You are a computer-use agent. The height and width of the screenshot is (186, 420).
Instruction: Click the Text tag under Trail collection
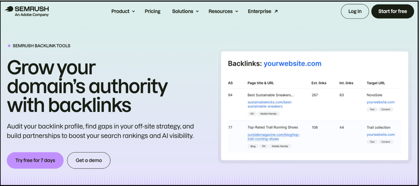(x=372, y=142)
